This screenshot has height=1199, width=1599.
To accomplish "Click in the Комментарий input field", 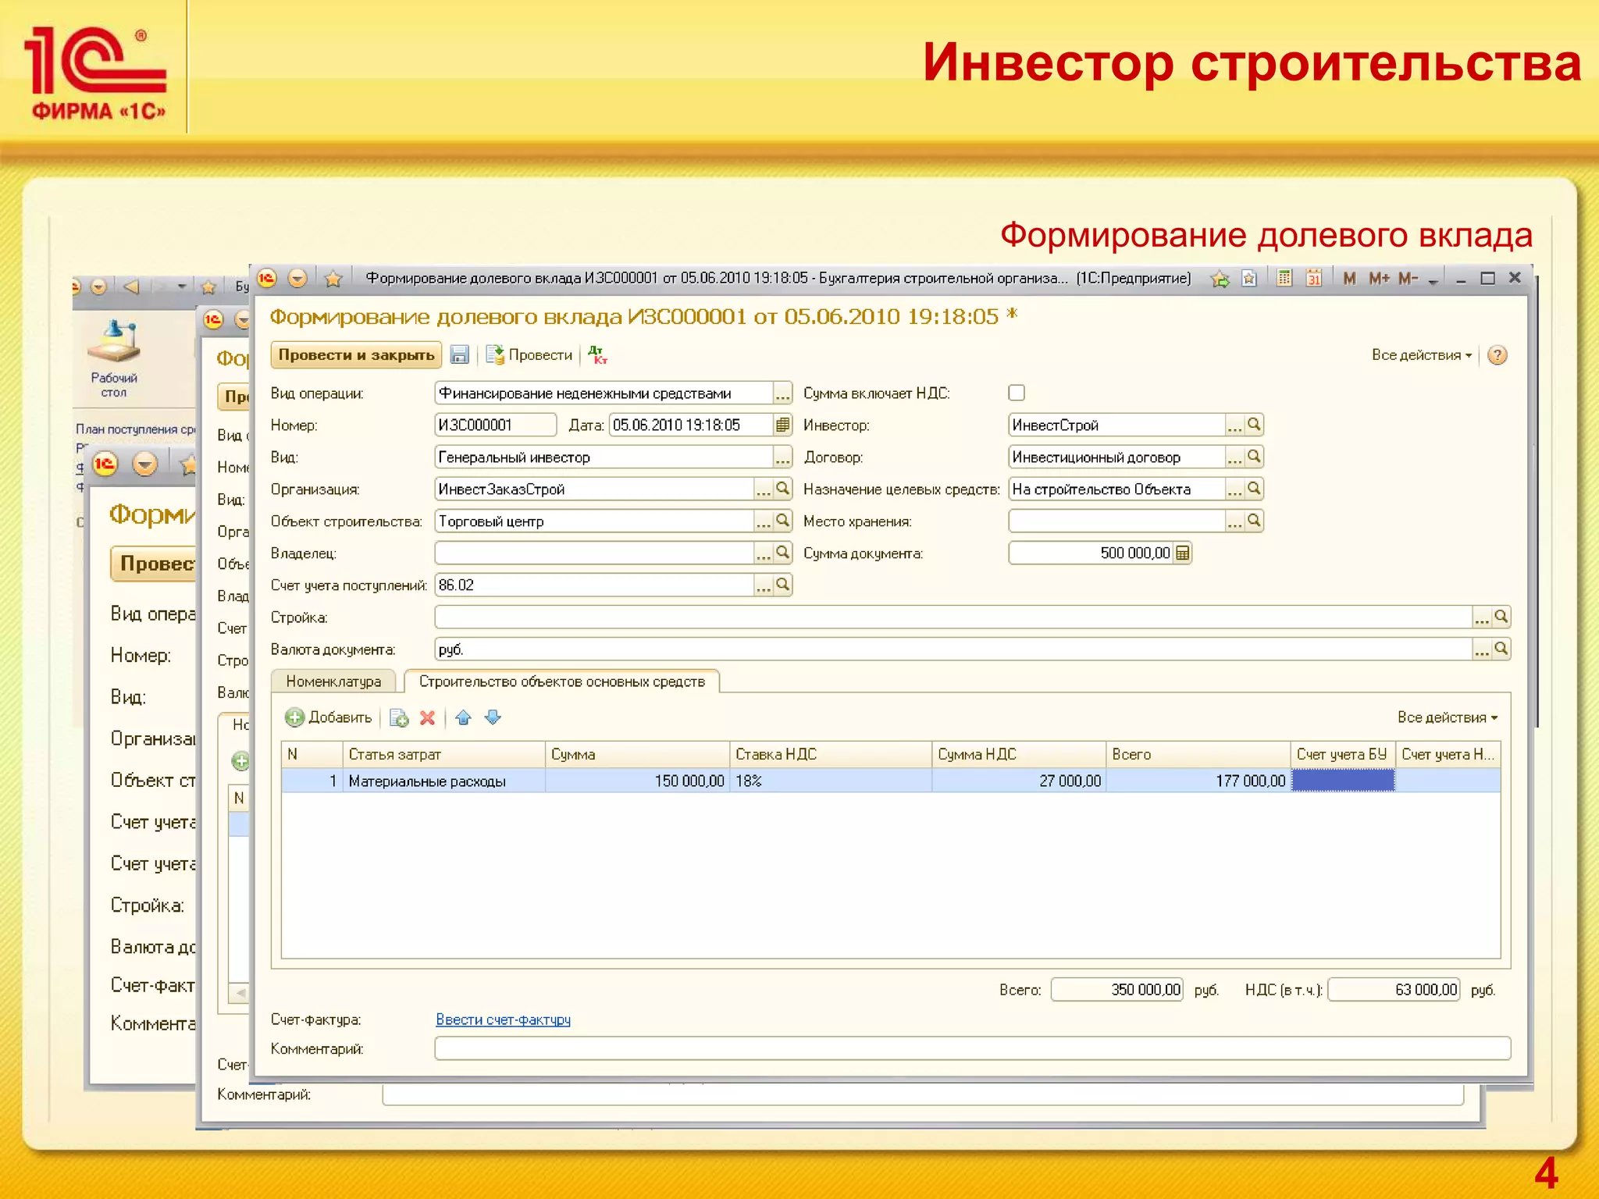I will click(x=972, y=1048).
